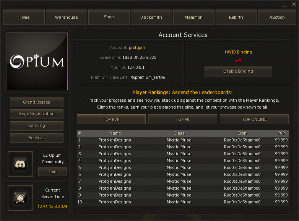This screenshot has height=221, width=299.
Task: Minimize the window
Action: [x=284, y=6]
